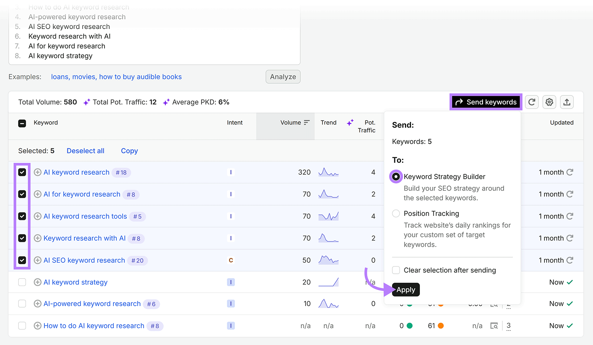Click the #18 badge on AI keyword research
The image size is (593, 345).
[121, 172]
